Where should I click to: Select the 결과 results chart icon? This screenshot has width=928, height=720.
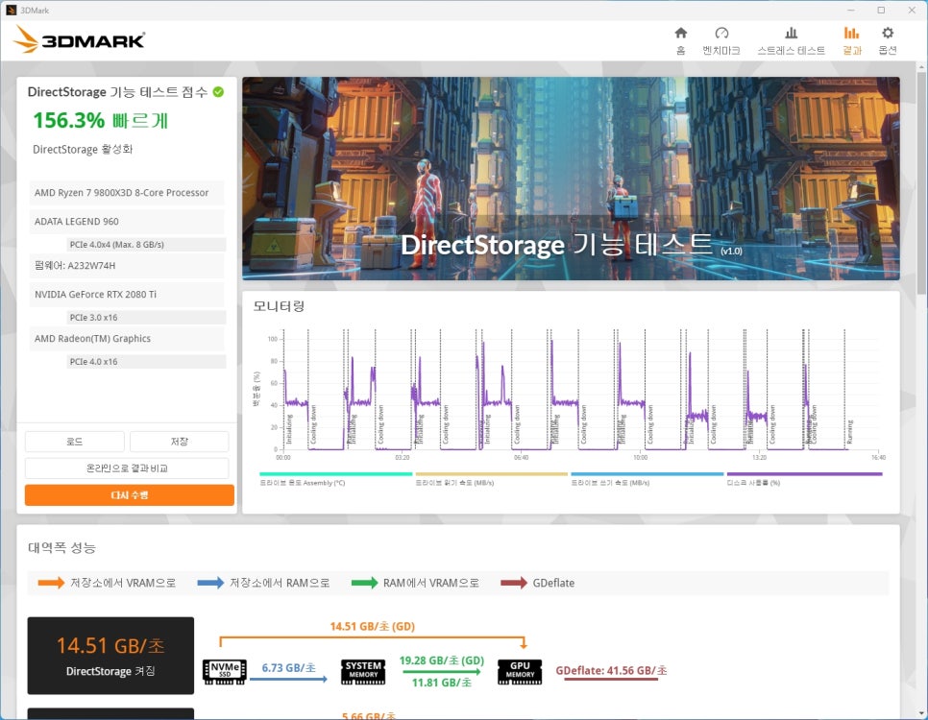851,34
